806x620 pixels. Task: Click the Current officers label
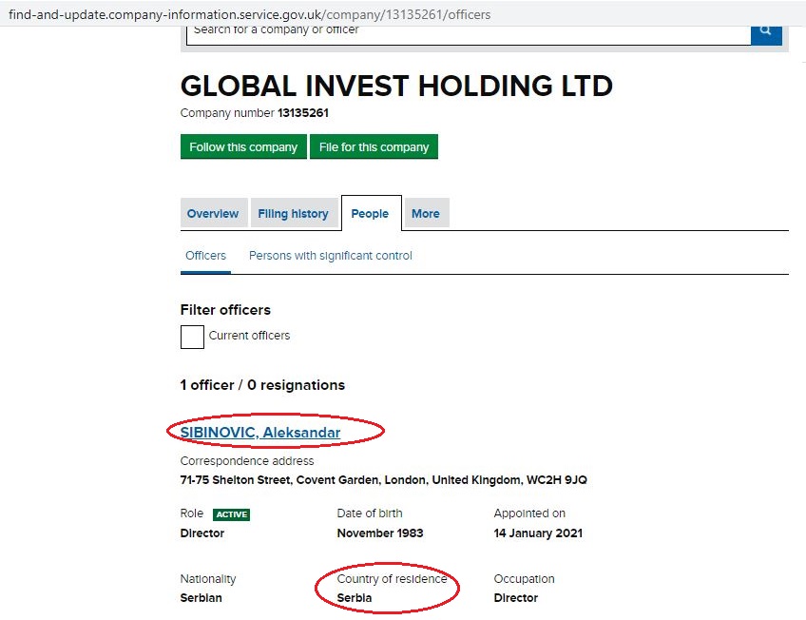pos(249,336)
